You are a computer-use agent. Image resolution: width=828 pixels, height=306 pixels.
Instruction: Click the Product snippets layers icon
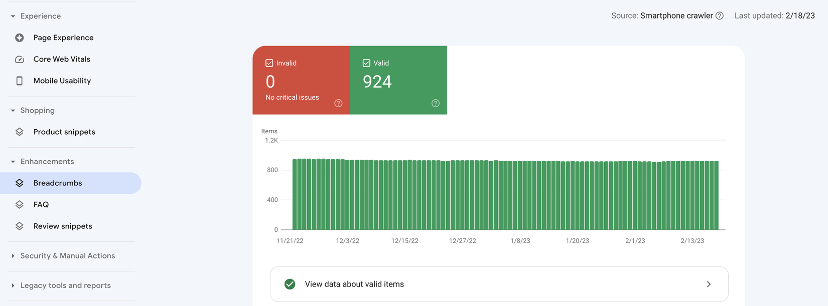20,132
